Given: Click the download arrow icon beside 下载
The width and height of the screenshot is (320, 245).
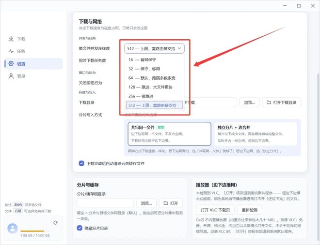Looking at the screenshot, I should tap(11, 39).
